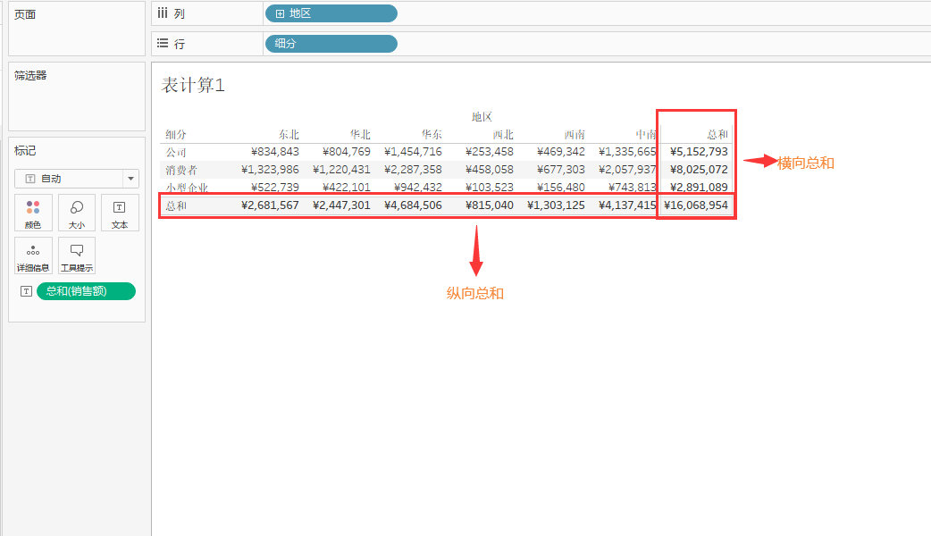Image resolution: width=931 pixels, height=536 pixels.
Task: Select the 总和(销售额) green pill
Action: point(86,291)
